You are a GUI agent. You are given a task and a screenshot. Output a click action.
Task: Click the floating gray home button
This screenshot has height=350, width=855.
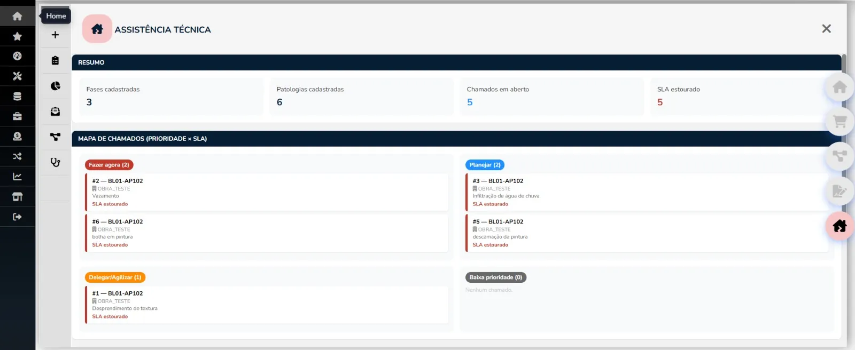pos(840,87)
